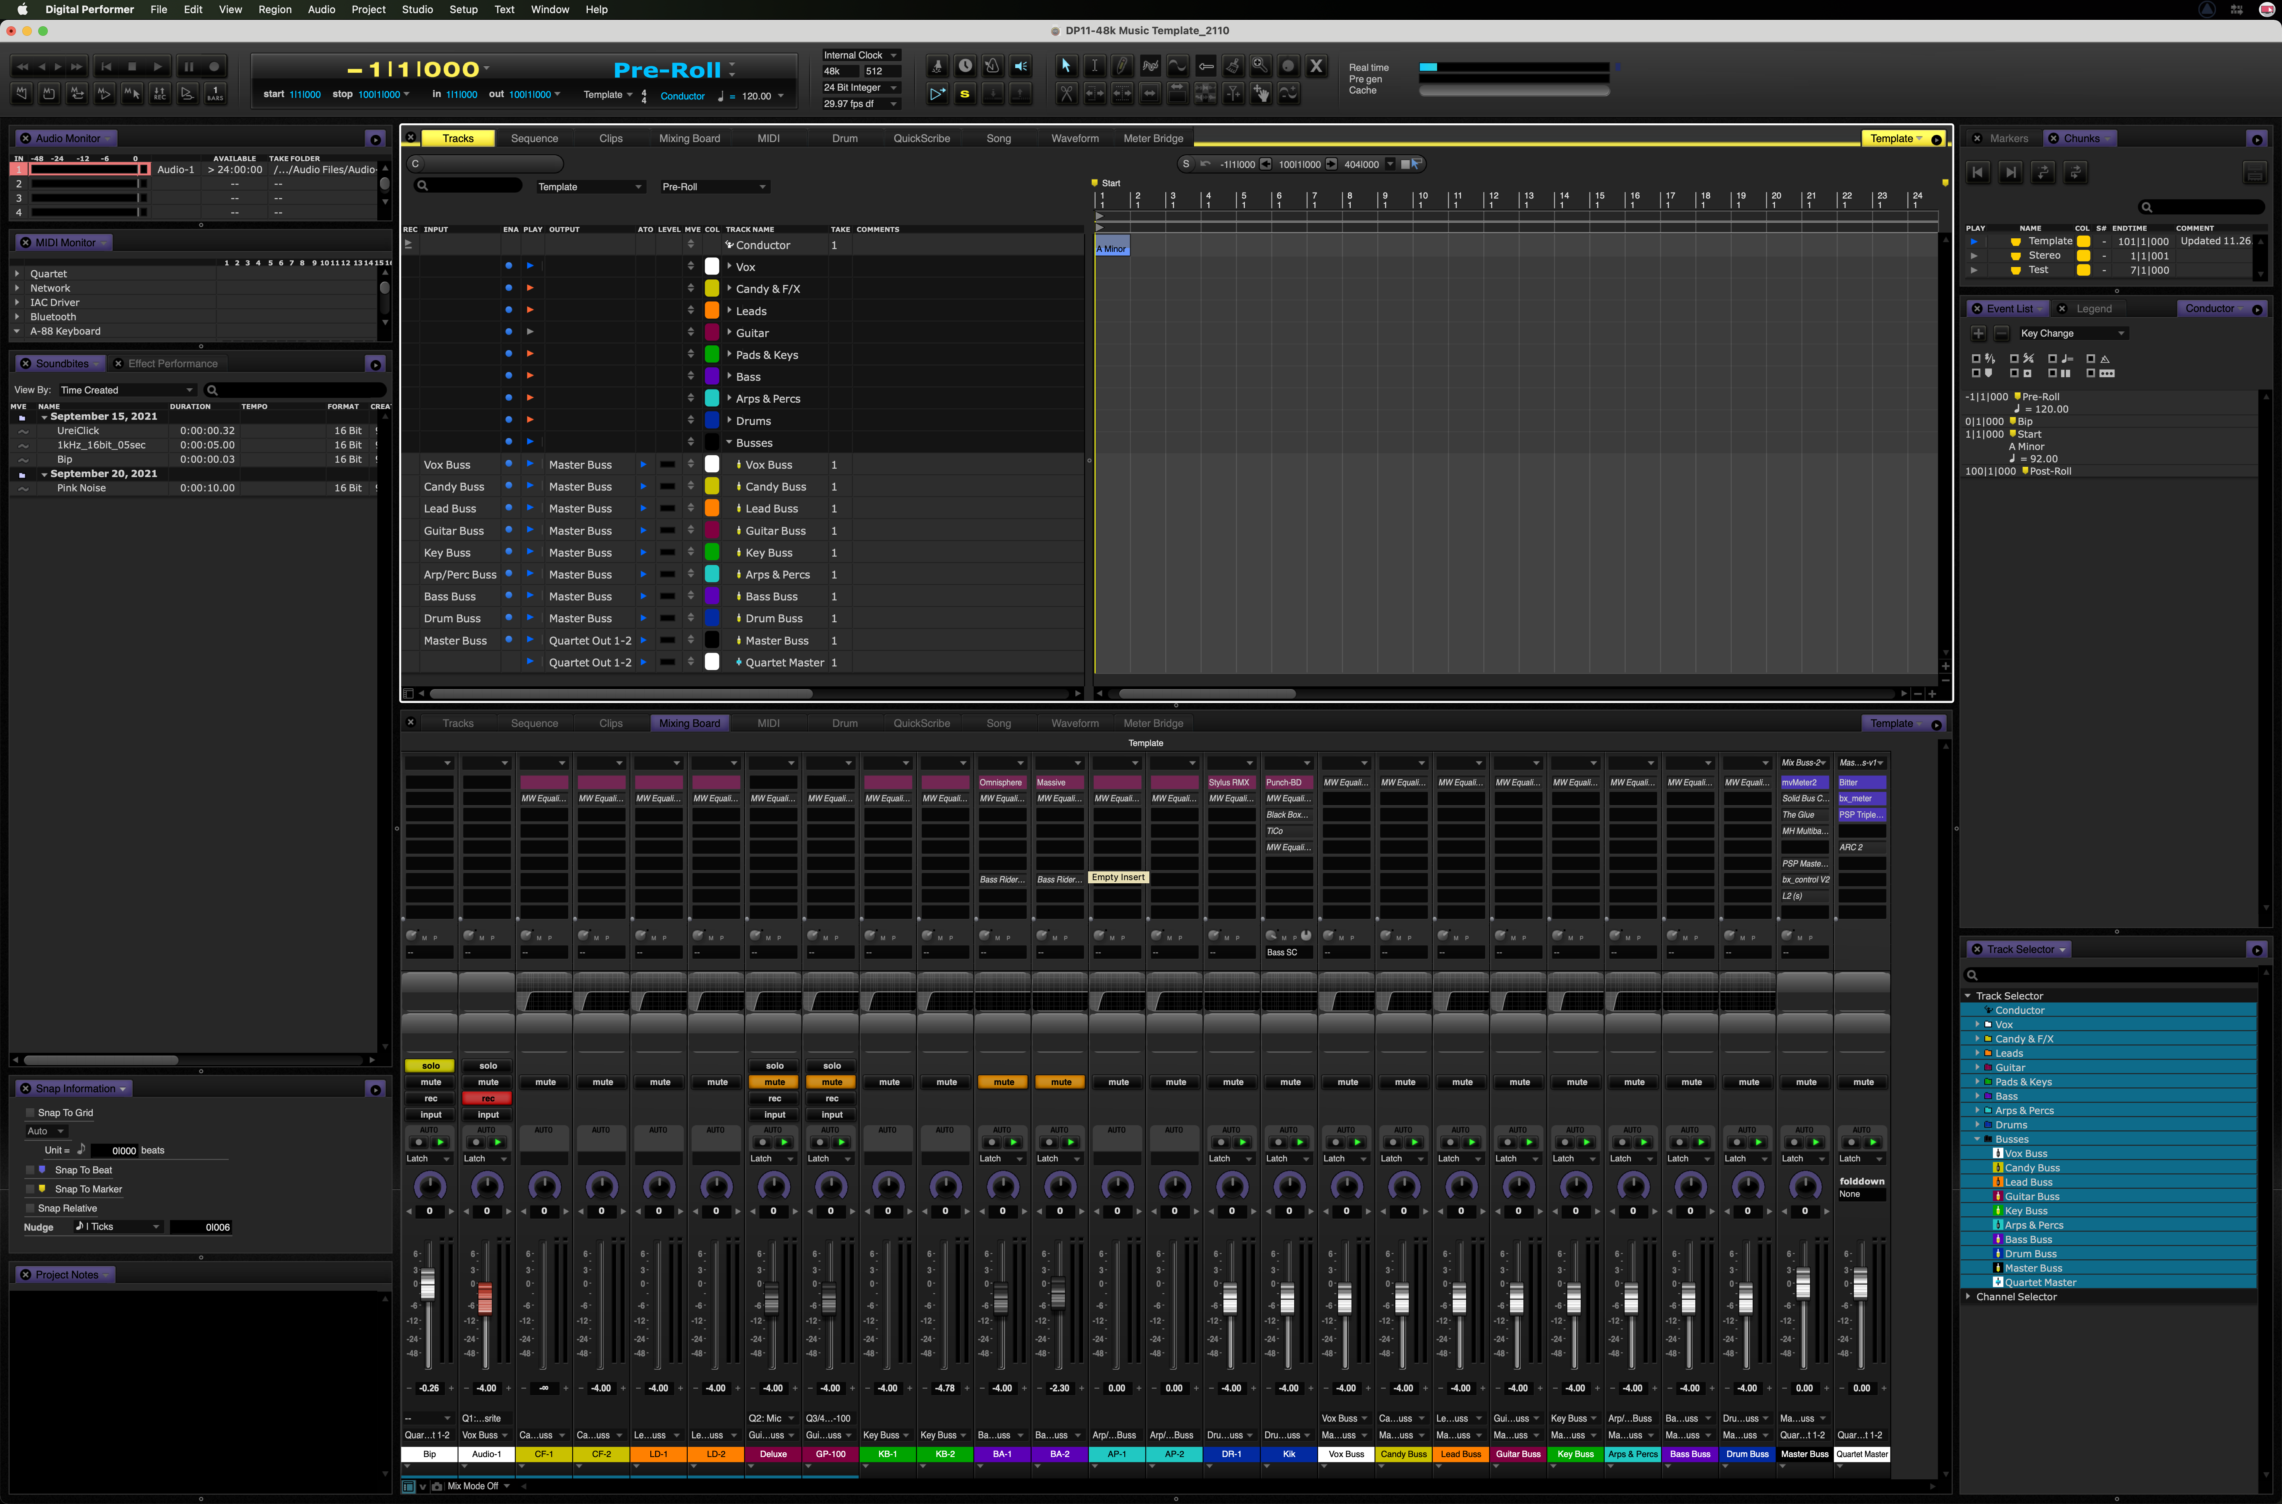Click the Vox Buss color swatch in track list
2282x1504 pixels.
712,464
